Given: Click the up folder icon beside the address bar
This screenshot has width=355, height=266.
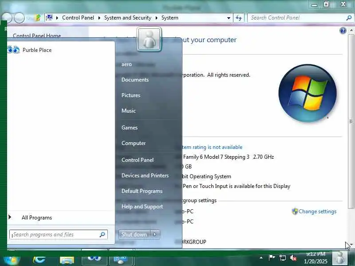Looking at the screenshot, I should coord(38,18).
